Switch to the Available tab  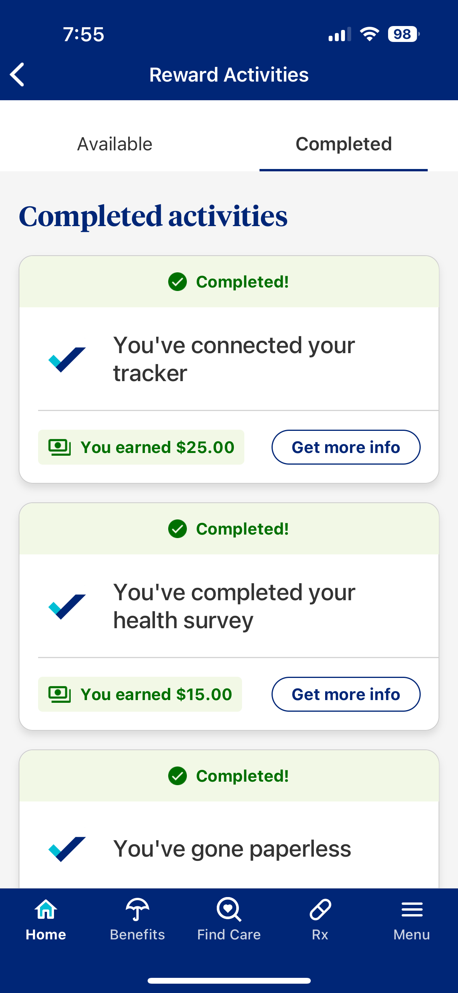[115, 144]
